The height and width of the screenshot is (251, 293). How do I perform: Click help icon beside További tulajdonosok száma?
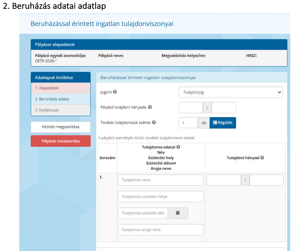coord(154,122)
